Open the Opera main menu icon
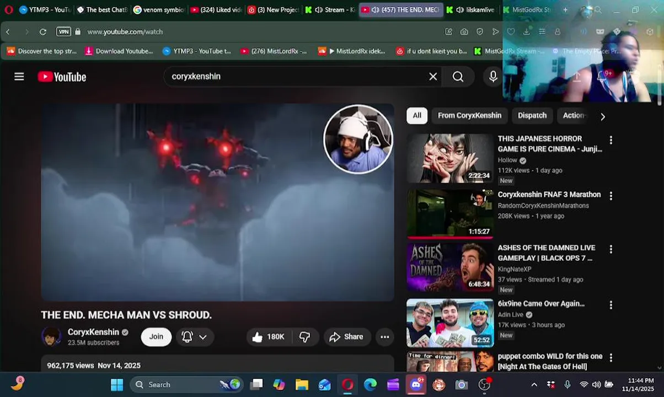This screenshot has height=397, width=664. coord(8,9)
